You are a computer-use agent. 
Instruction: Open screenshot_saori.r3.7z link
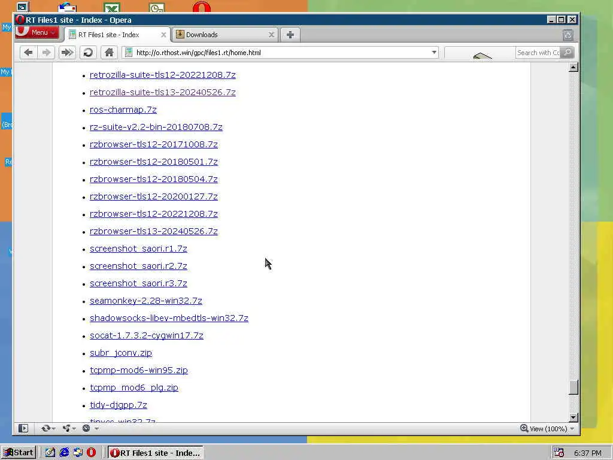pyautogui.click(x=138, y=283)
